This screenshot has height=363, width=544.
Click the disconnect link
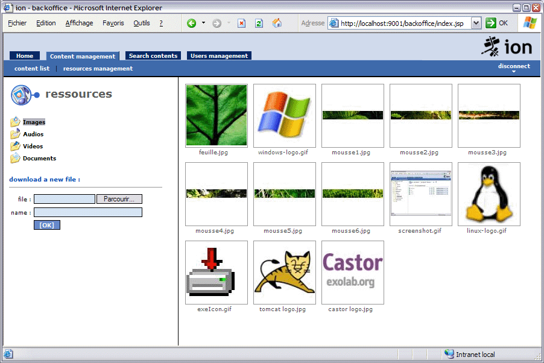[x=514, y=66]
